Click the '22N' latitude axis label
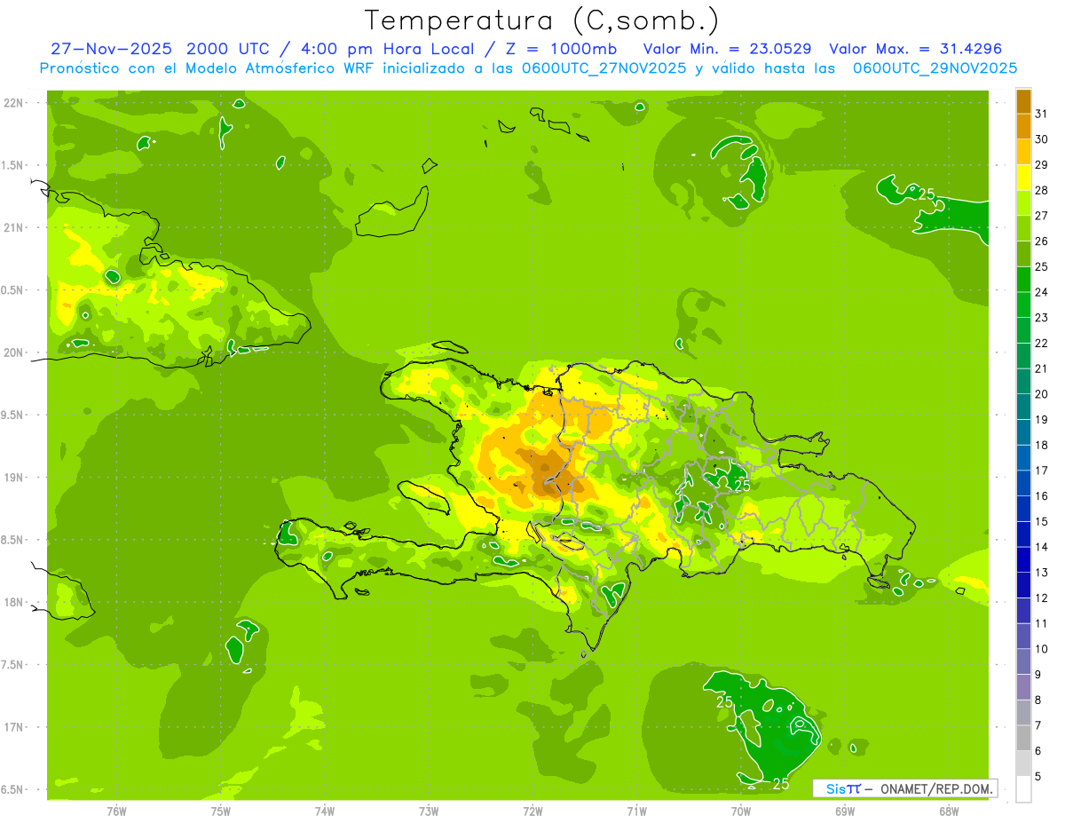 point(14,103)
